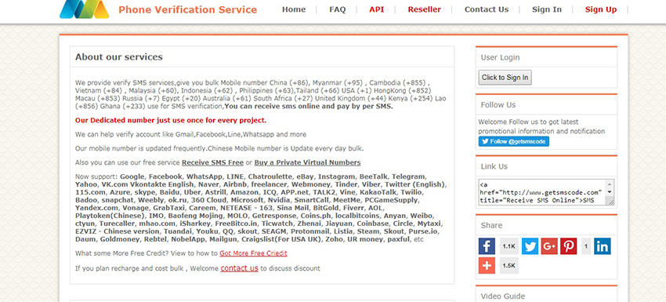Share page on Facebook icon

pos(487,246)
